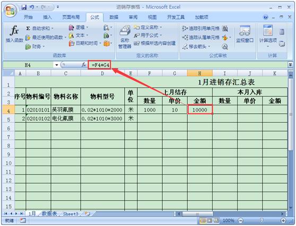Click Trace Precedents (追踪引用单元格)
The height and width of the screenshot is (226, 296).
[x=201, y=29]
